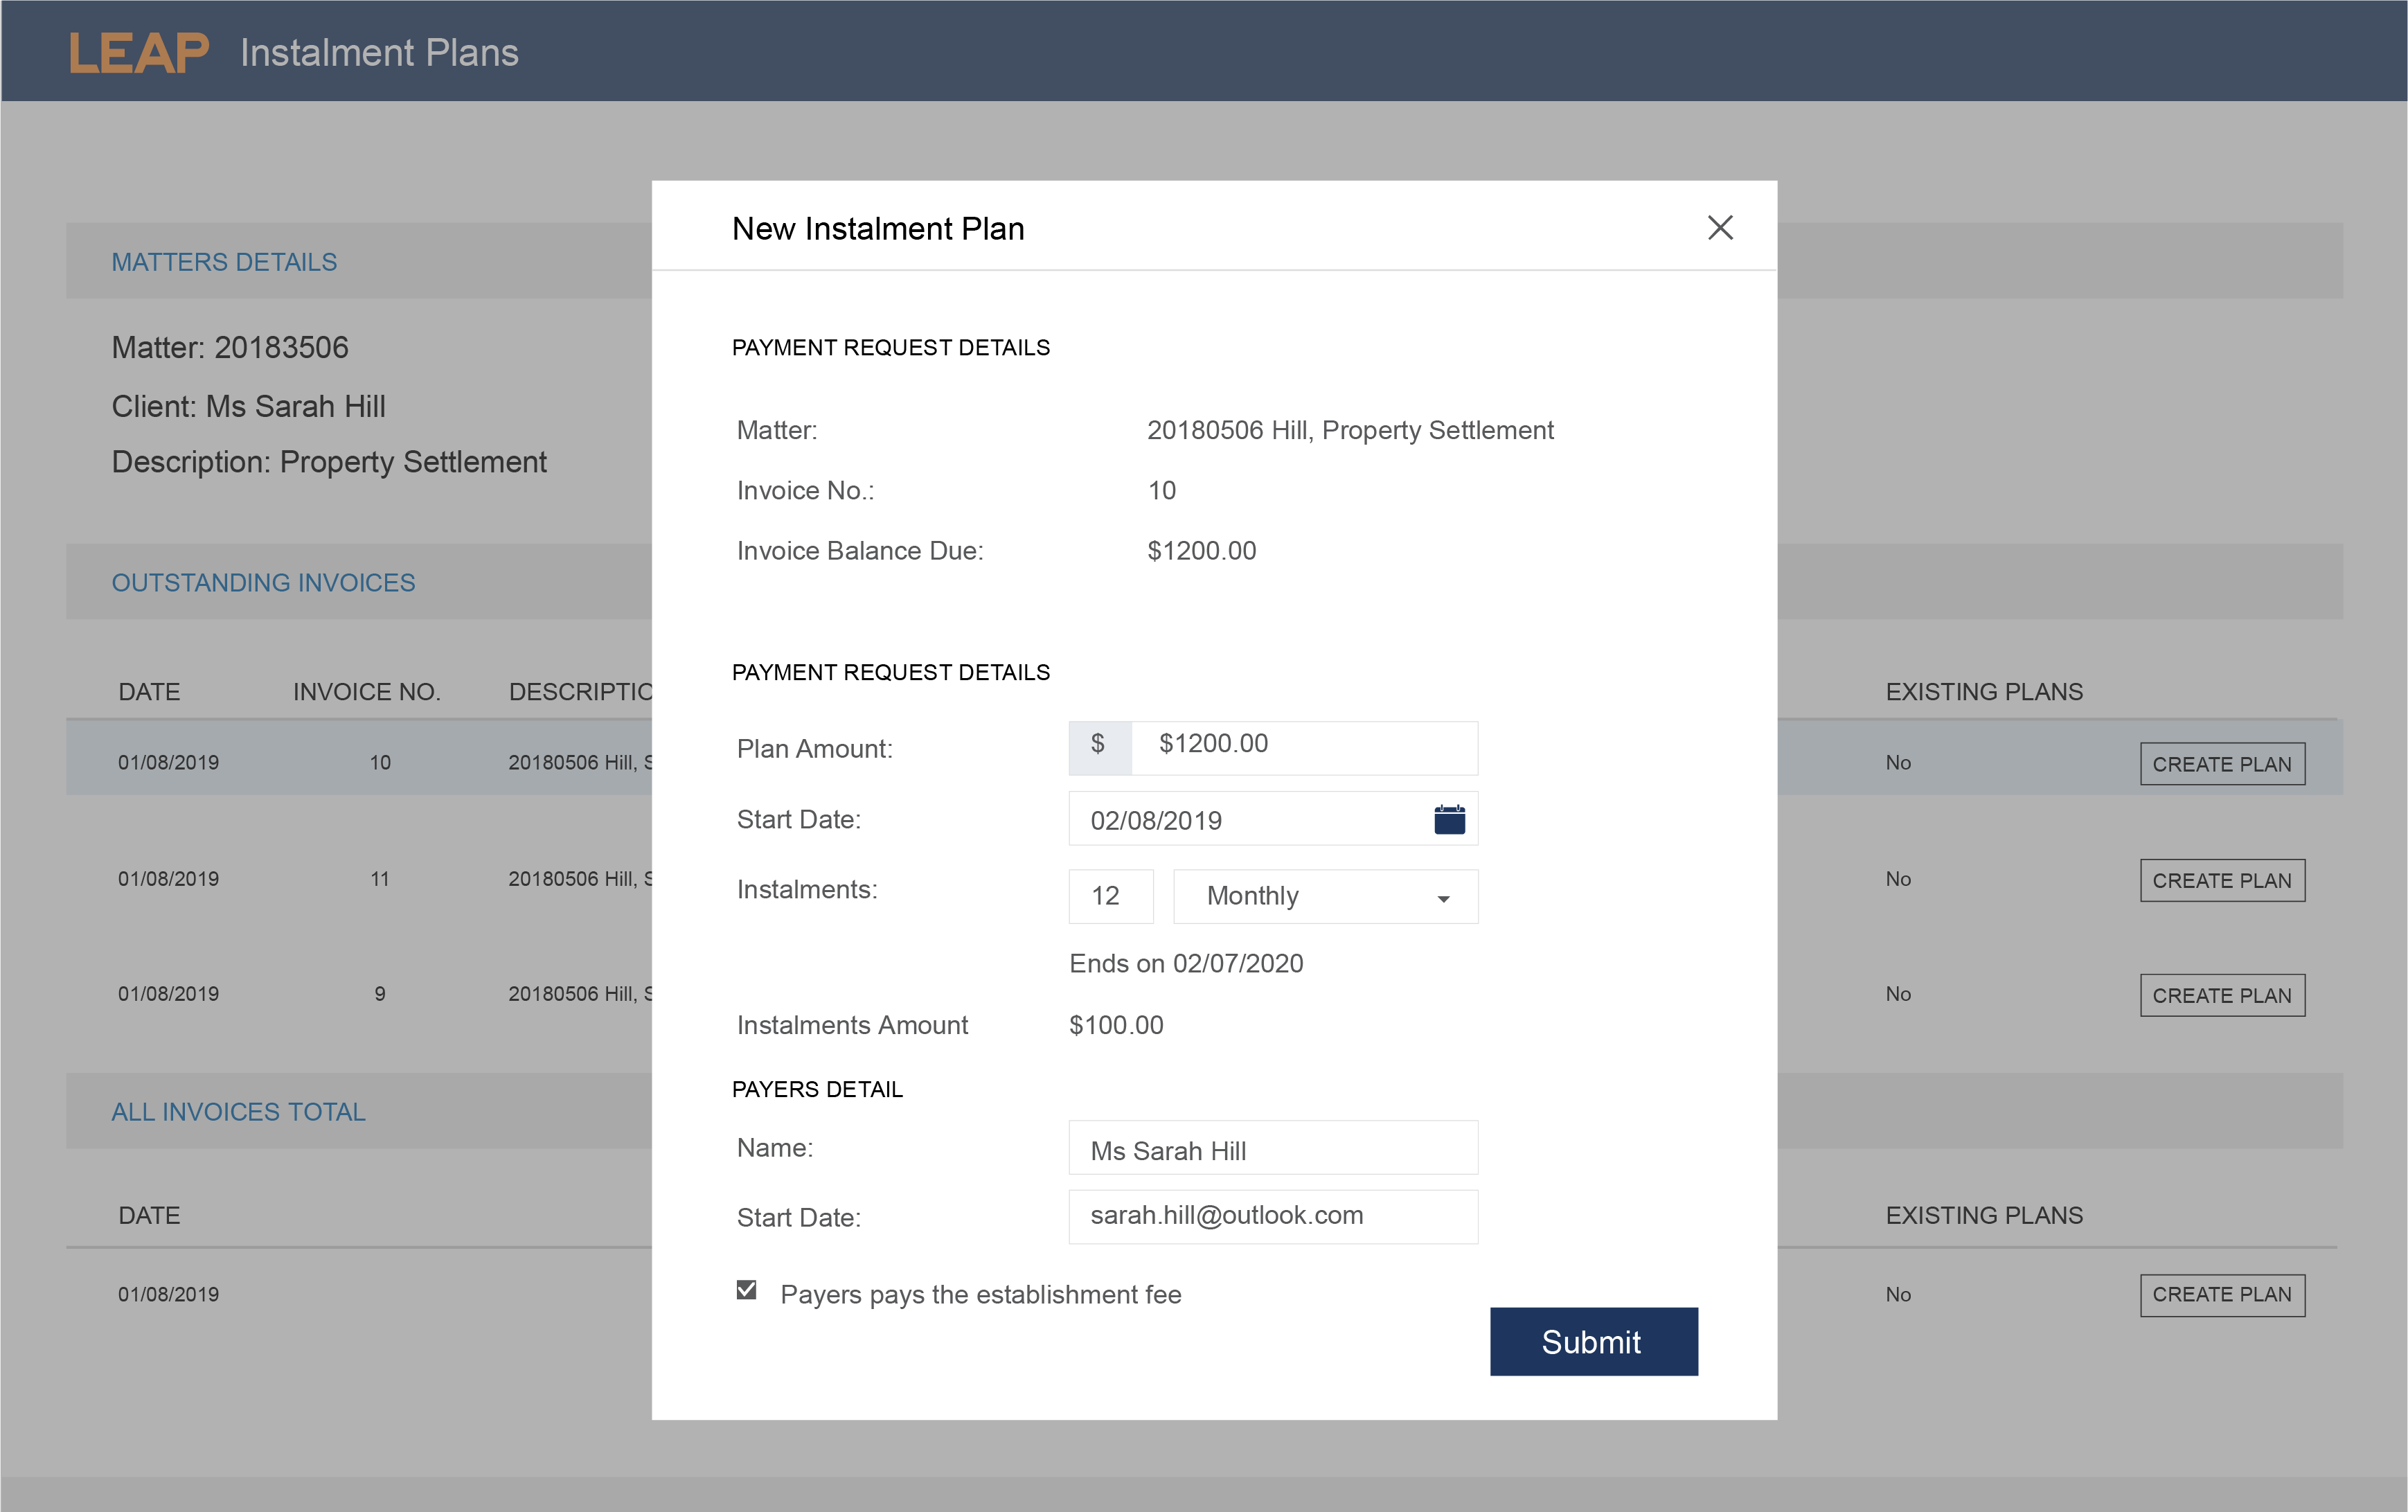Click the invoice 11 number cell
Image resolution: width=2408 pixels, height=1512 pixels.
[380, 879]
